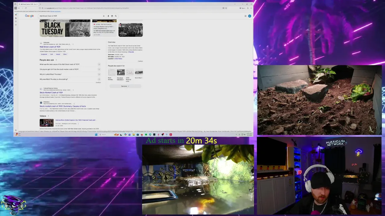Go to the Google logo homepage

[x=29, y=16]
